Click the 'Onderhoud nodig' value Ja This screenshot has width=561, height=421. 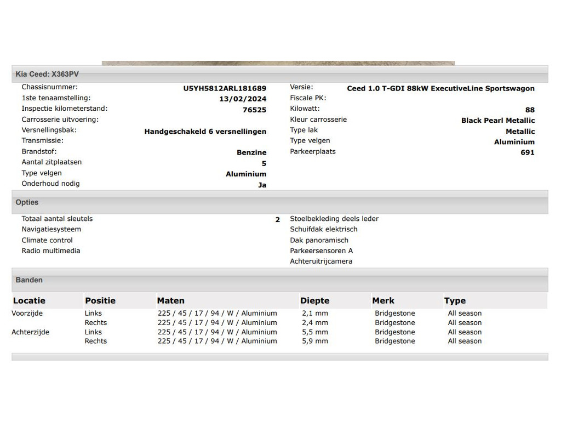click(262, 185)
